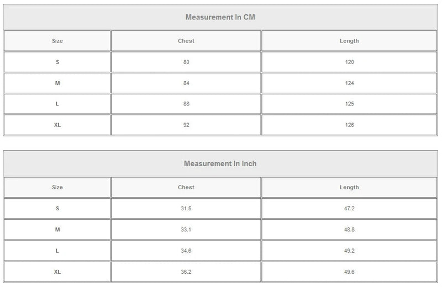Click the chest value 36.2
The height and width of the screenshot is (287, 442).
pos(186,272)
